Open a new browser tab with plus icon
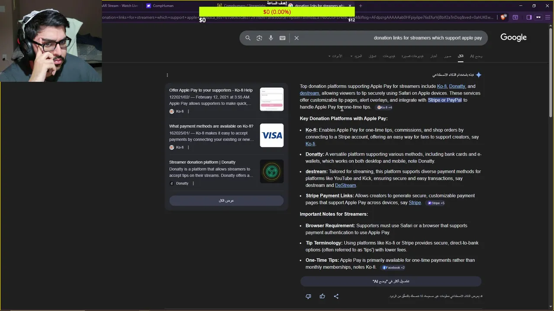 361,6
